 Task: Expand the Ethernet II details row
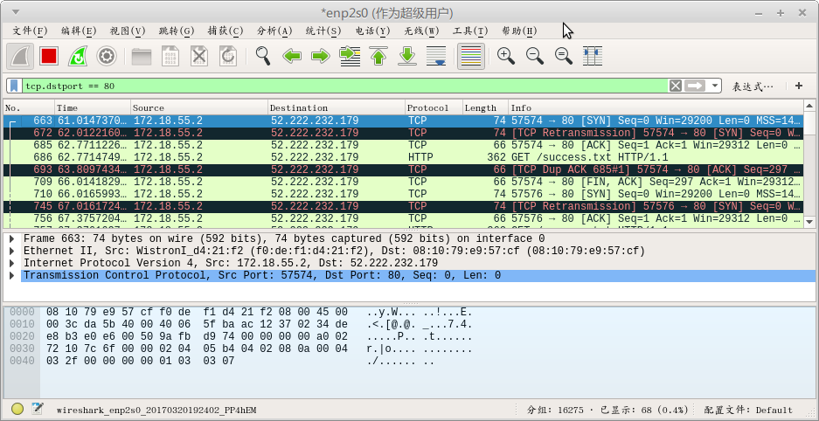click(12, 251)
